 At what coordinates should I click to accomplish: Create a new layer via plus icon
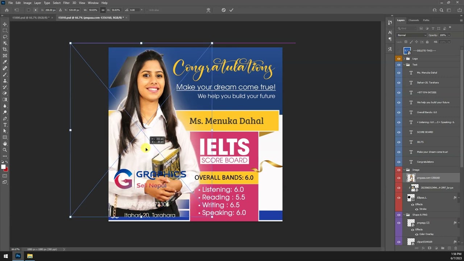pyautogui.click(x=449, y=248)
